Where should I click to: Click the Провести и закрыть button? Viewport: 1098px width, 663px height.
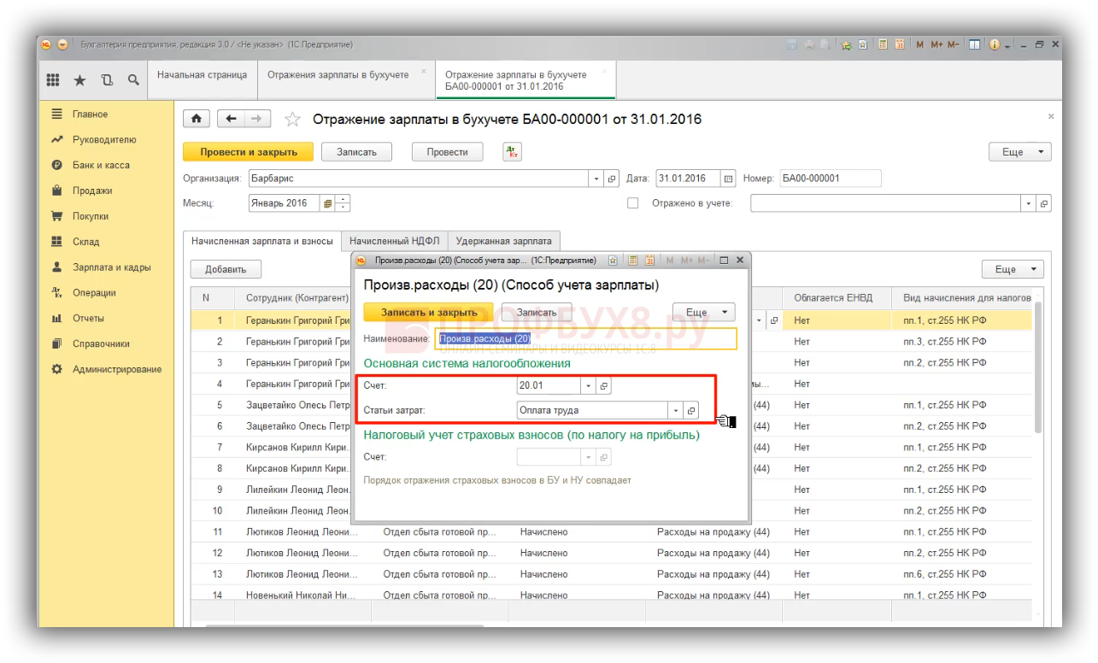coord(248,152)
